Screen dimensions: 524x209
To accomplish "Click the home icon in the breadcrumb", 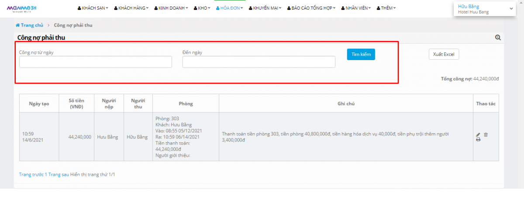I will (18, 25).
